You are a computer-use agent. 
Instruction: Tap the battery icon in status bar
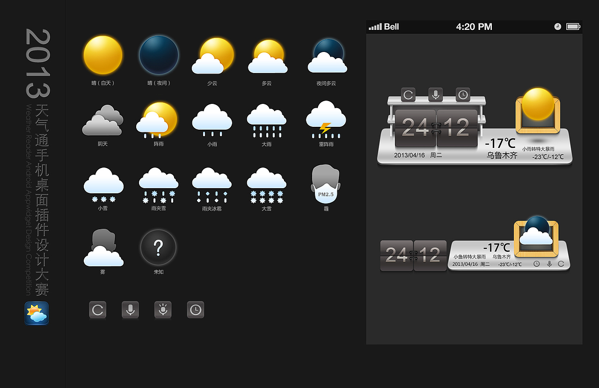click(x=573, y=27)
